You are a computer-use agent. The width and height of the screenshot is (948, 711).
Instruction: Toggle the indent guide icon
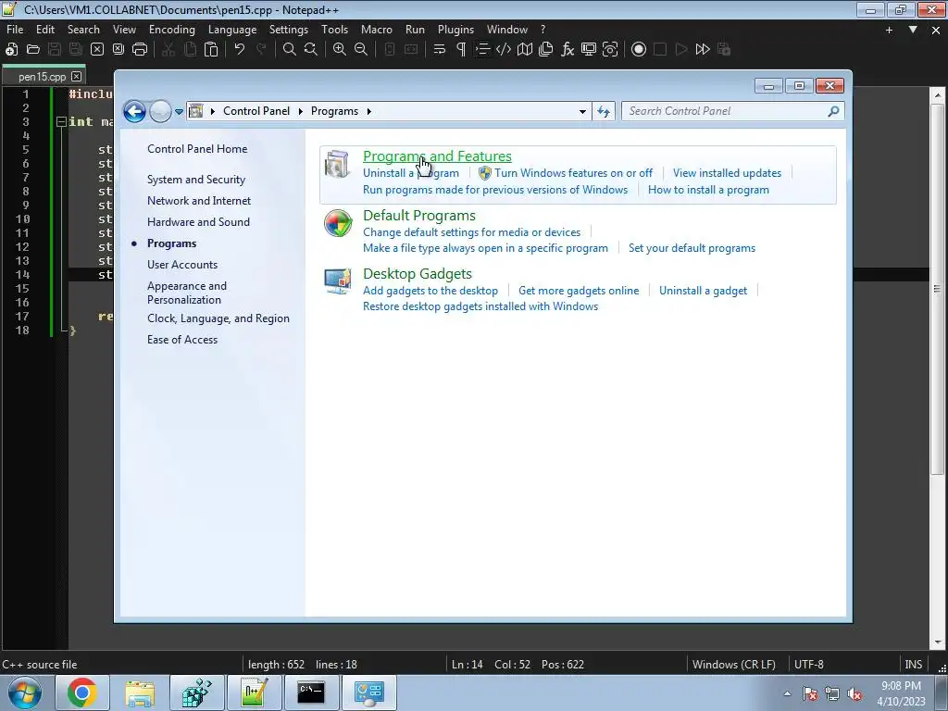pos(482,50)
